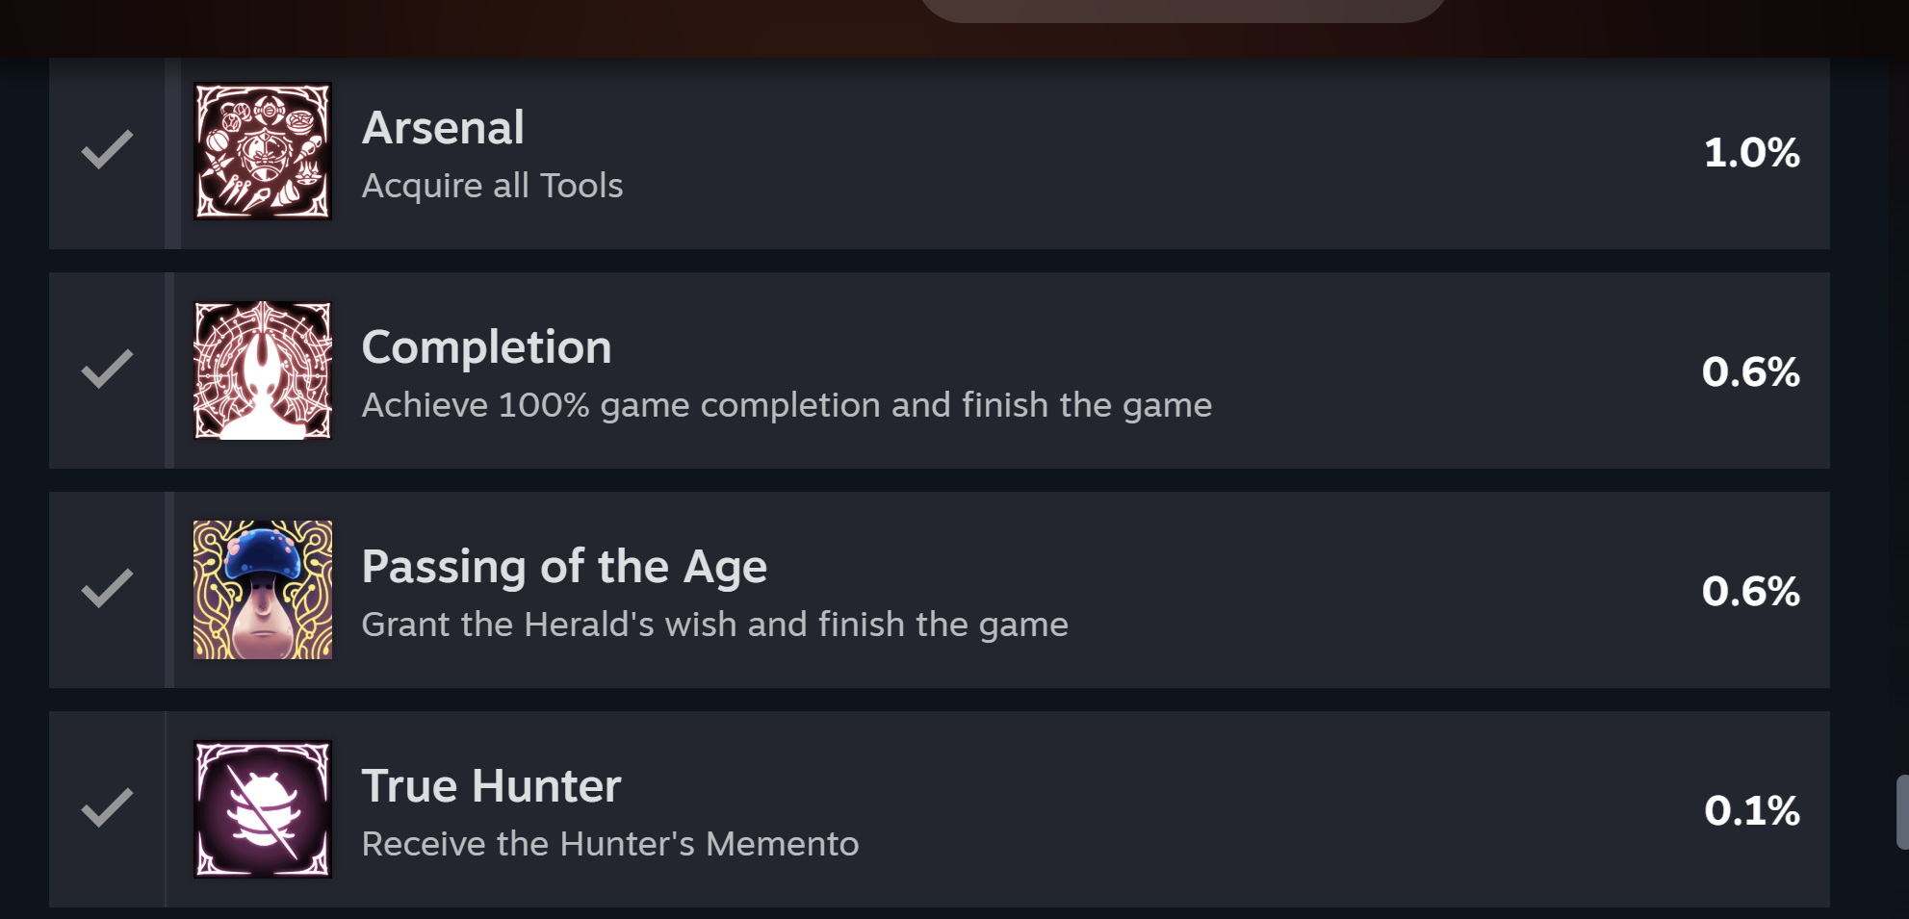Click the vertical scrollbar thumb on right edge
The width and height of the screenshot is (1909, 919).
coord(1902,812)
